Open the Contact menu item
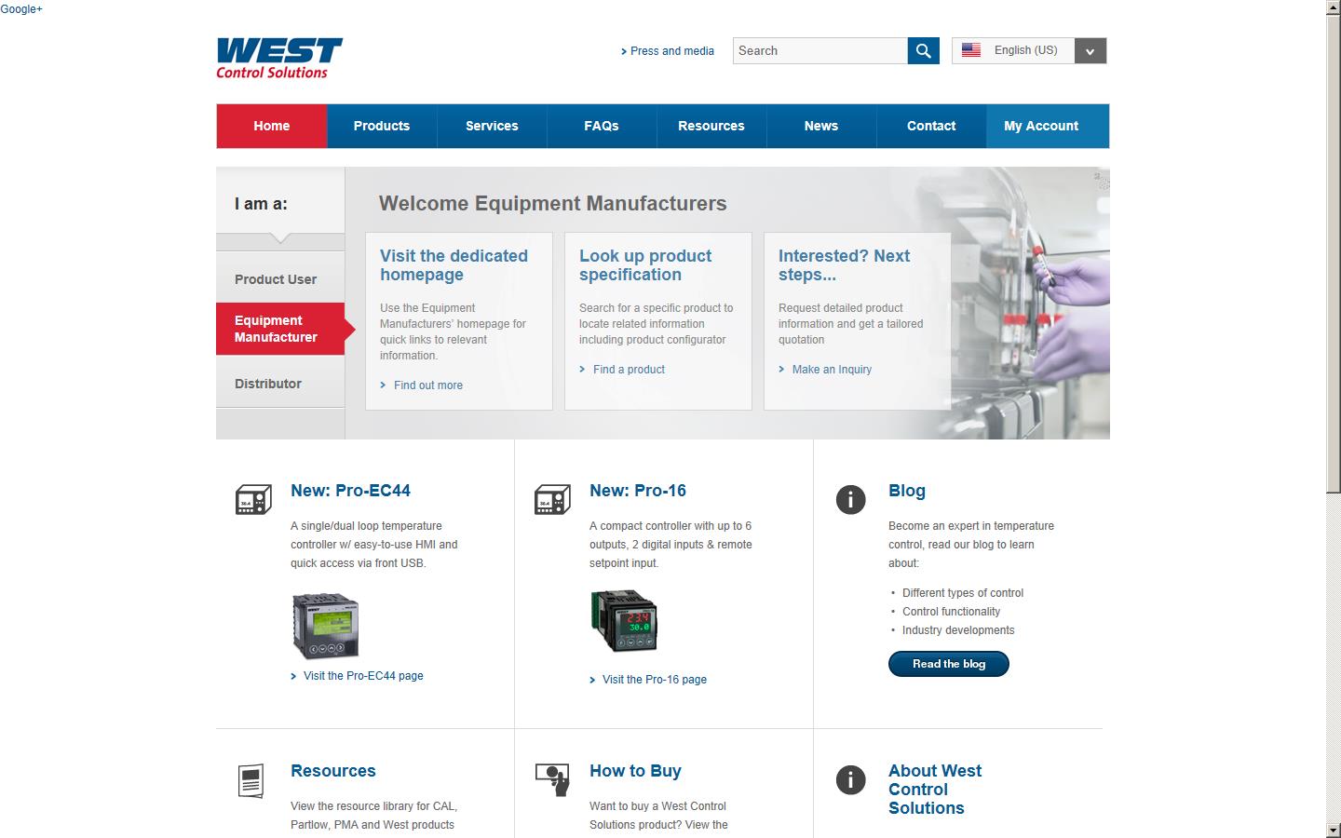Viewport: 1341px width, 838px height. click(x=931, y=126)
